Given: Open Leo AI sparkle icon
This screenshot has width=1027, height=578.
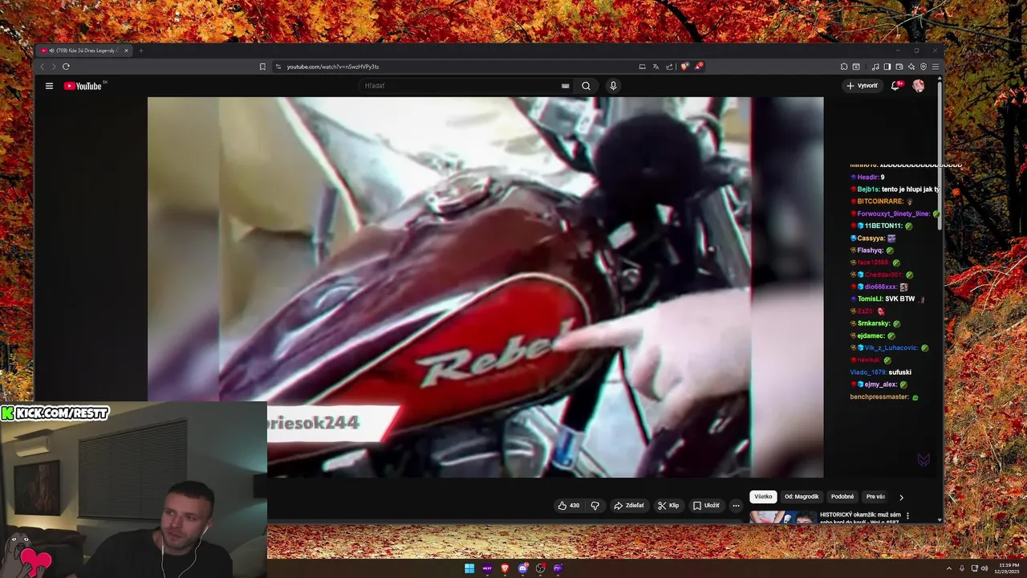Looking at the screenshot, I should (x=911, y=67).
